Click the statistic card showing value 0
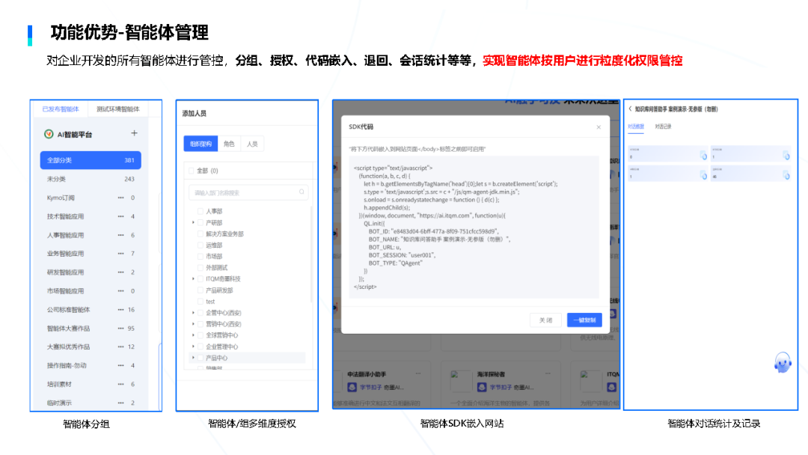This screenshot has width=808, height=455. (668, 153)
